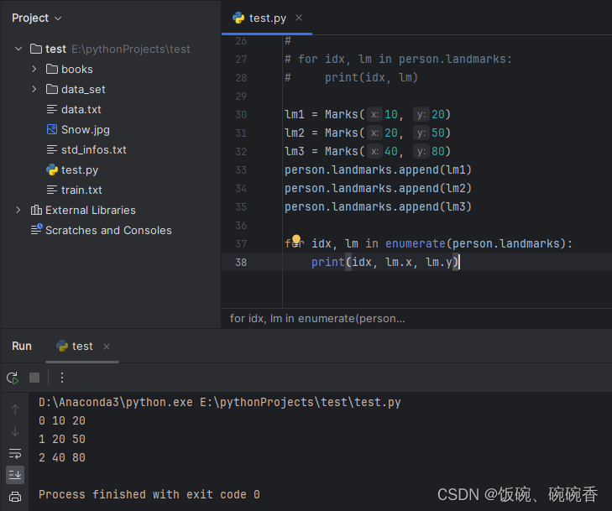Click the console output line '2 40 80'
This screenshot has height=511, width=612.
click(61, 457)
